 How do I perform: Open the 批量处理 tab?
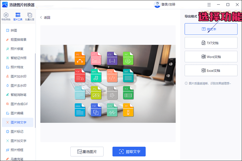point(30,17)
